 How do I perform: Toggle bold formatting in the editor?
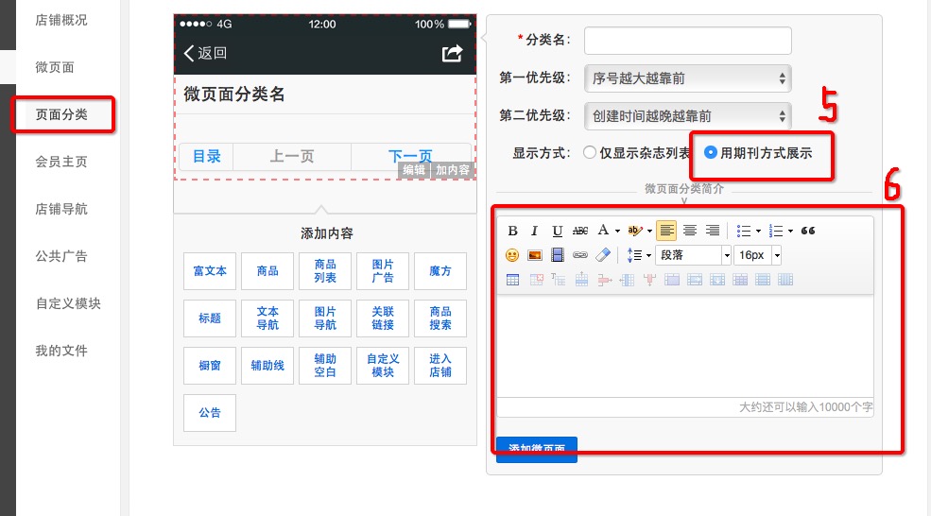coord(512,231)
